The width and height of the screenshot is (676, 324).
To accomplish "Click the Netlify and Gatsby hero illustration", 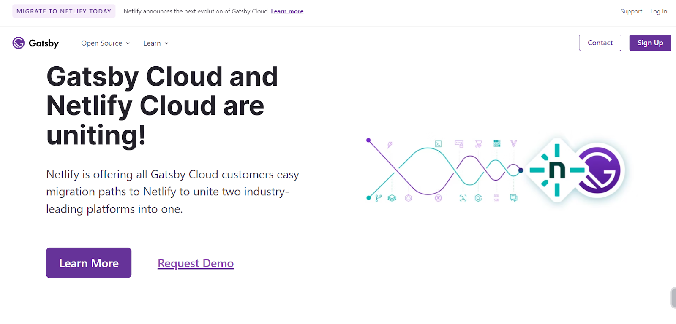I will click(496, 170).
